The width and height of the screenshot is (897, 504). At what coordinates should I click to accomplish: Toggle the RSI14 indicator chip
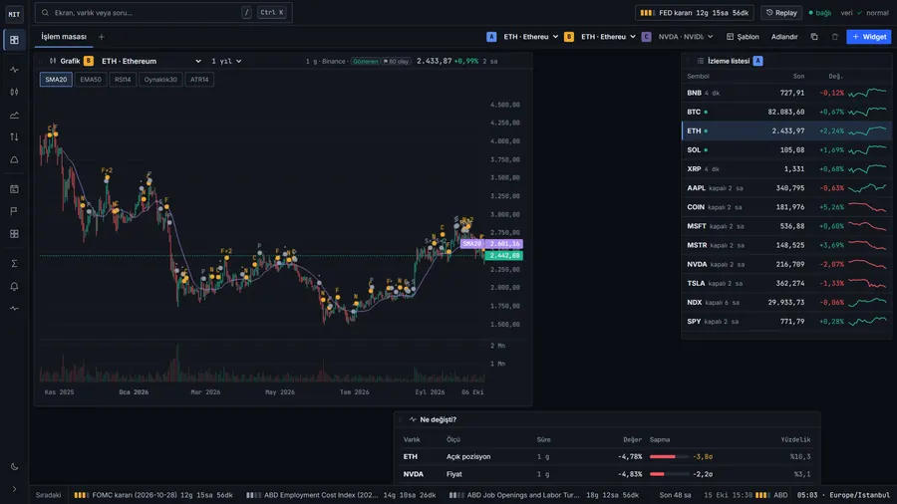click(123, 80)
